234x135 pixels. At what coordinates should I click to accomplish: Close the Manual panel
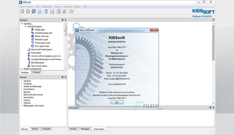pos(65,77)
